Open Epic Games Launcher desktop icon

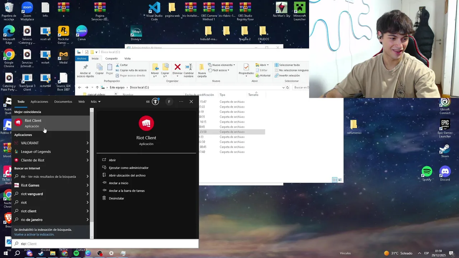[x=445, y=129]
